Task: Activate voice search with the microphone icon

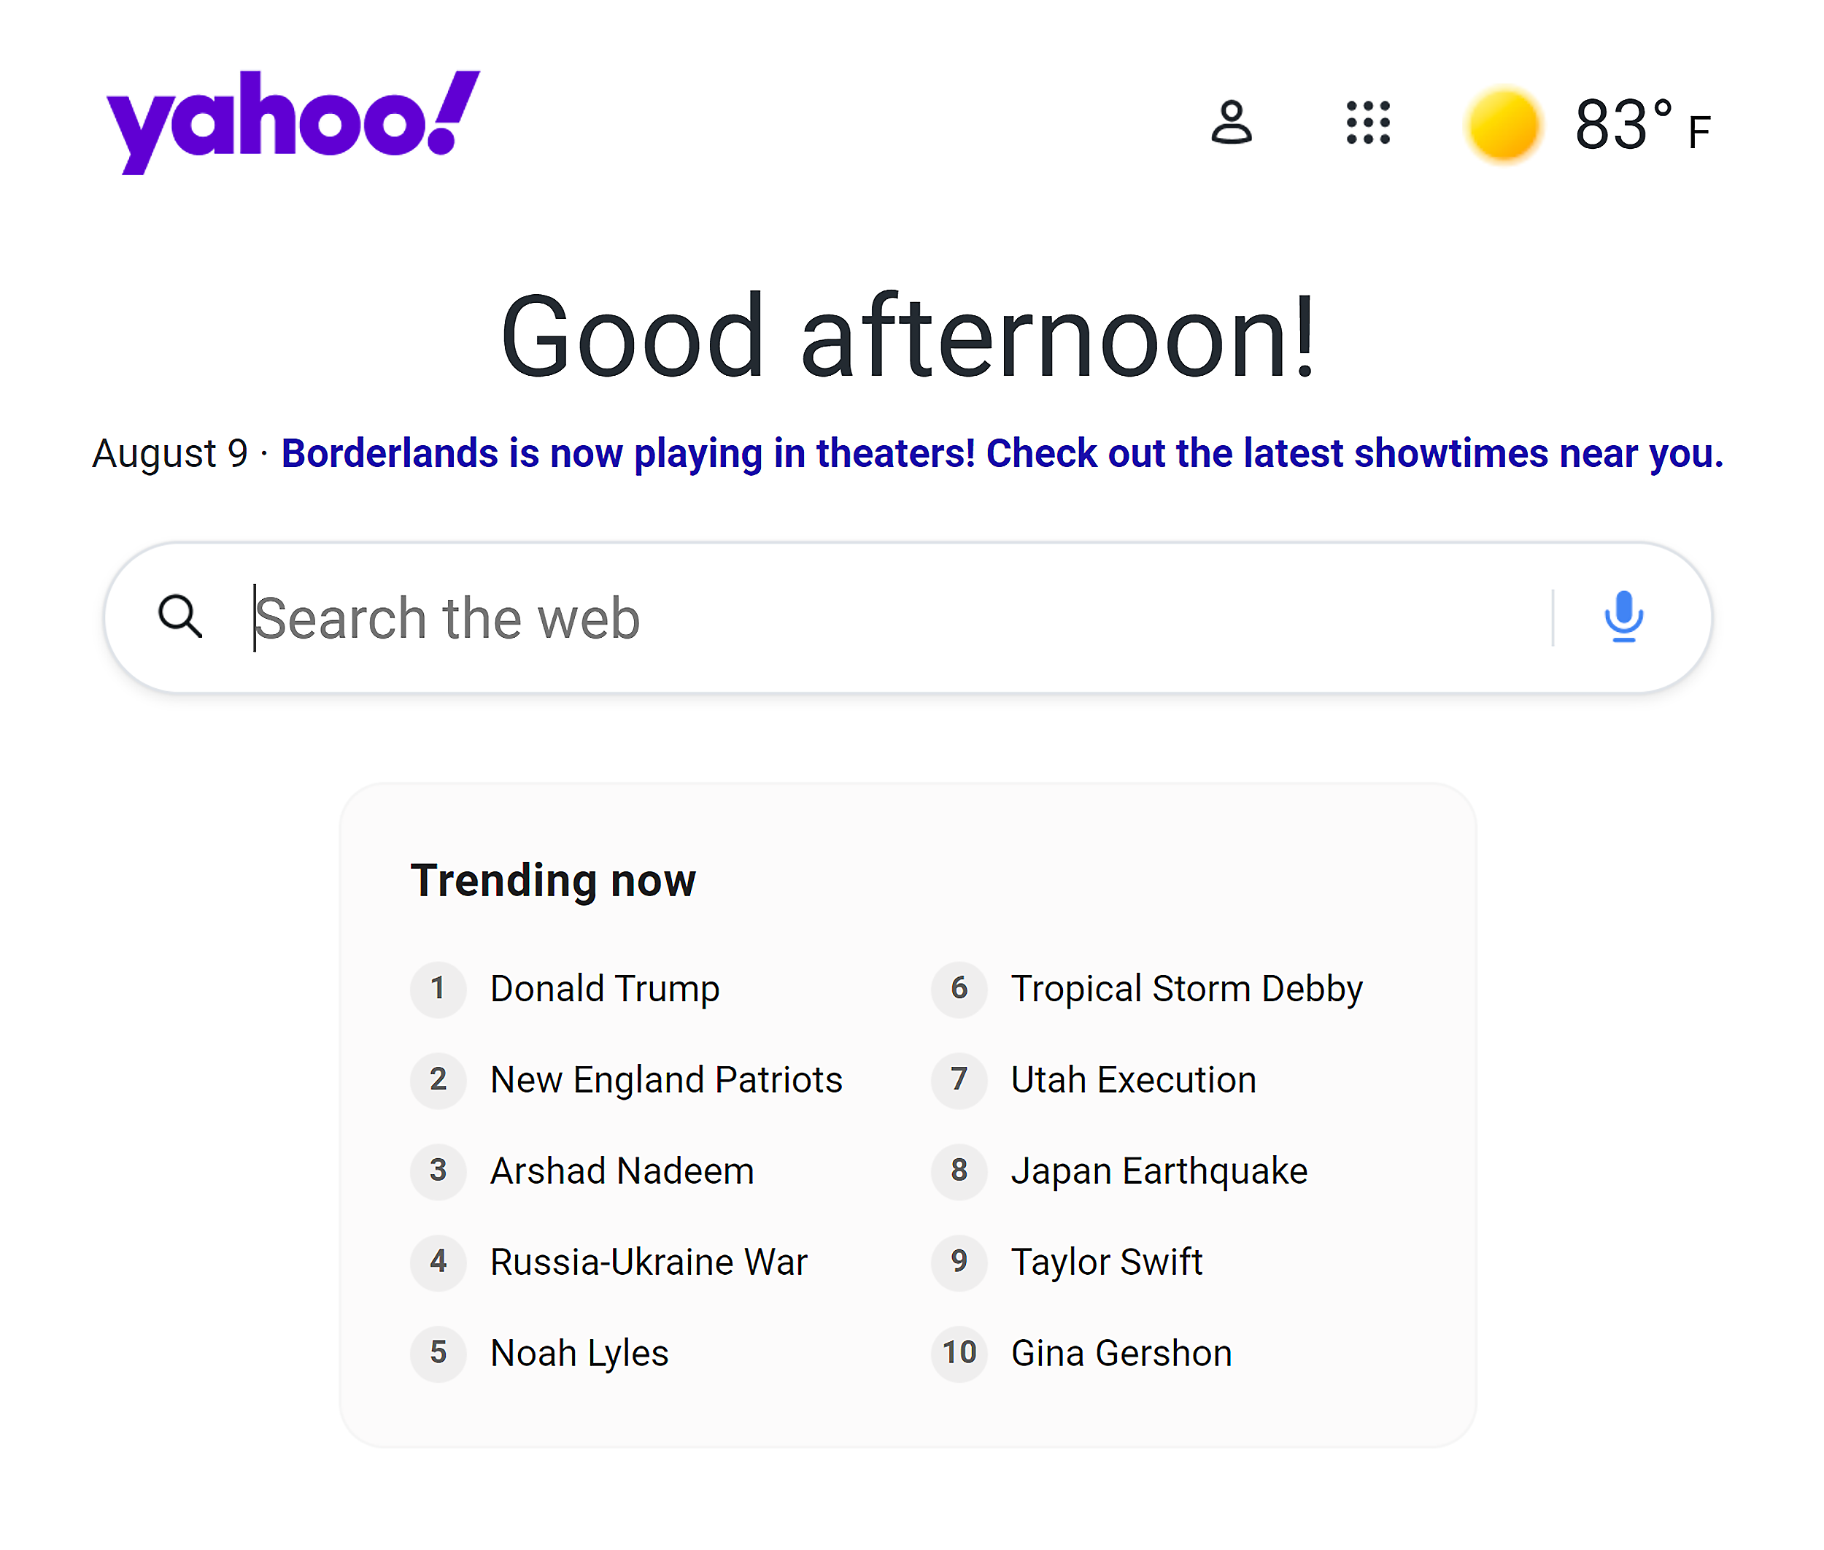Action: point(1625,617)
